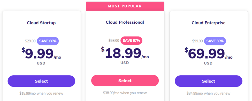Click the $9.99 monthly price
Image resolution: width=252 pixels, height=101 pixels.
(x=41, y=53)
